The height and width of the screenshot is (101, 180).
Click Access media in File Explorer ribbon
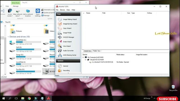(x=10, y=13)
